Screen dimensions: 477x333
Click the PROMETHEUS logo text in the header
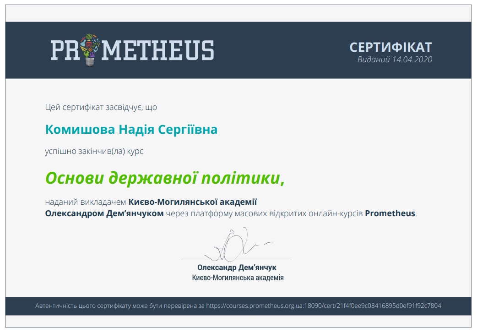coord(133,50)
